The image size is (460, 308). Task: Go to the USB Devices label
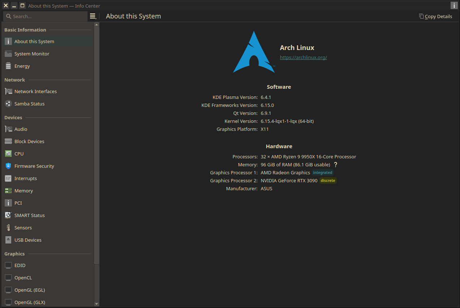(28, 240)
